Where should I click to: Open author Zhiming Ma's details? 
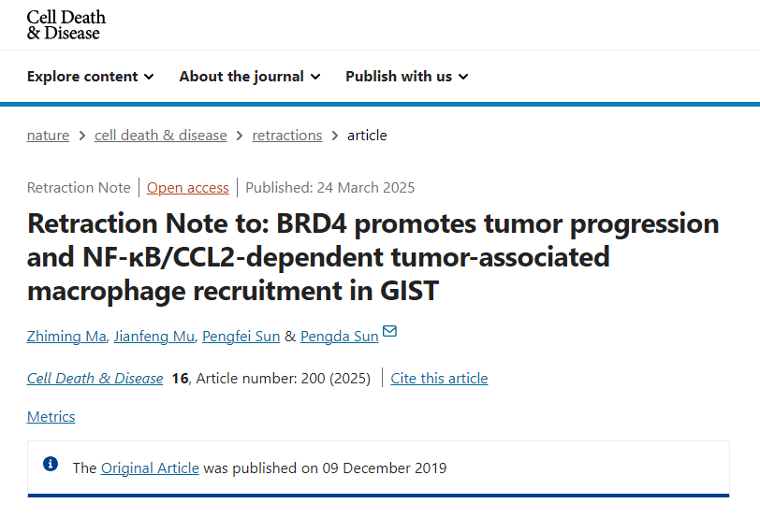point(66,336)
